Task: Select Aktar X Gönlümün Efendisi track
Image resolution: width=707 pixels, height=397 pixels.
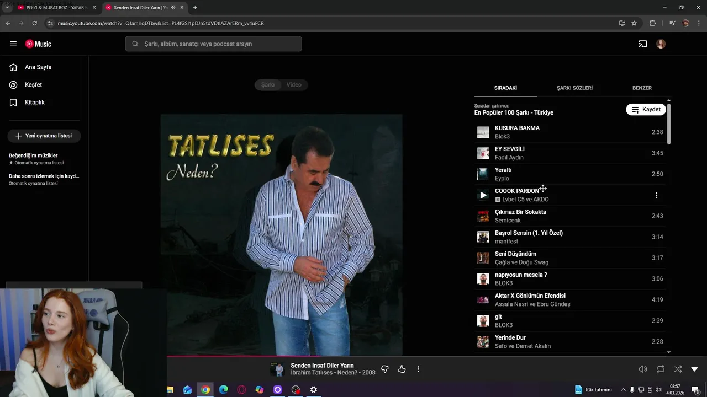Action: point(570,300)
